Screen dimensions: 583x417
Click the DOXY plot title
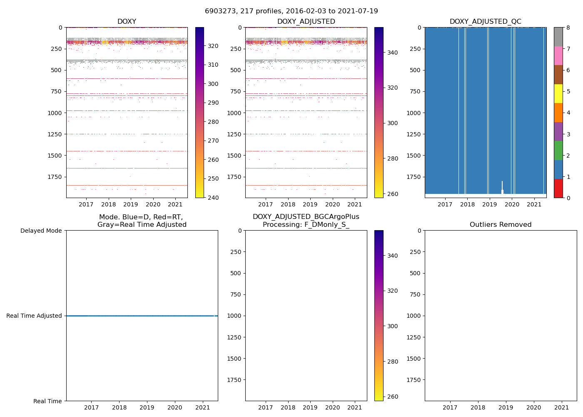click(x=127, y=22)
